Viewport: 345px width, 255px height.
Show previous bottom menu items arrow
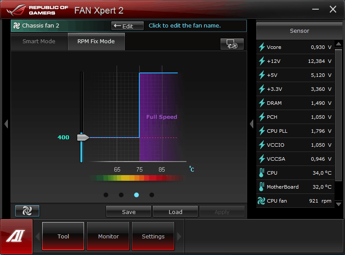pyautogui.click(x=38, y=237)
